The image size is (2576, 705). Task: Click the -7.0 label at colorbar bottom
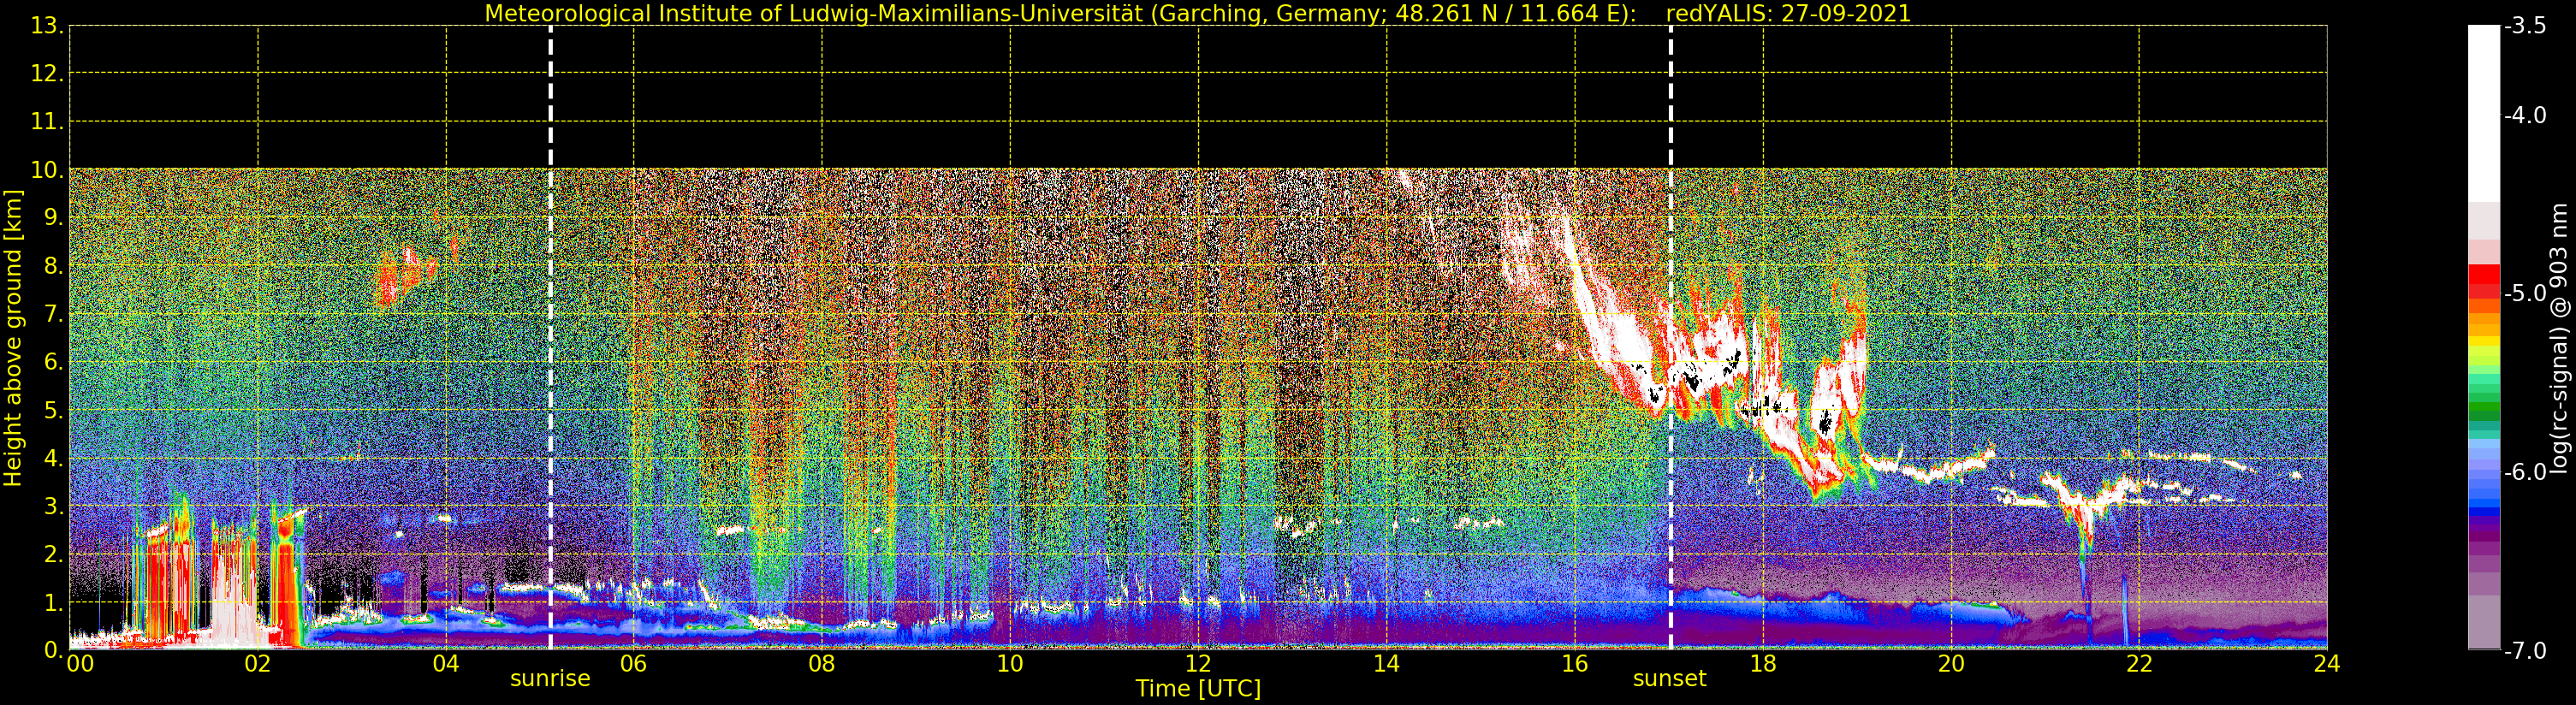[x=2525, y=651]
